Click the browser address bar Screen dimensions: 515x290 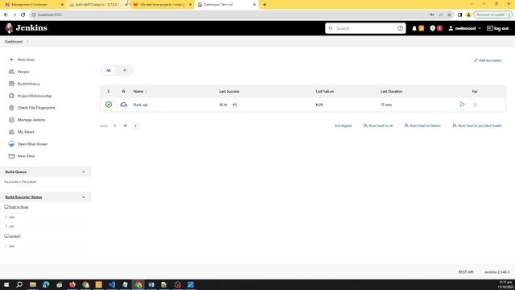pos(230,14)
